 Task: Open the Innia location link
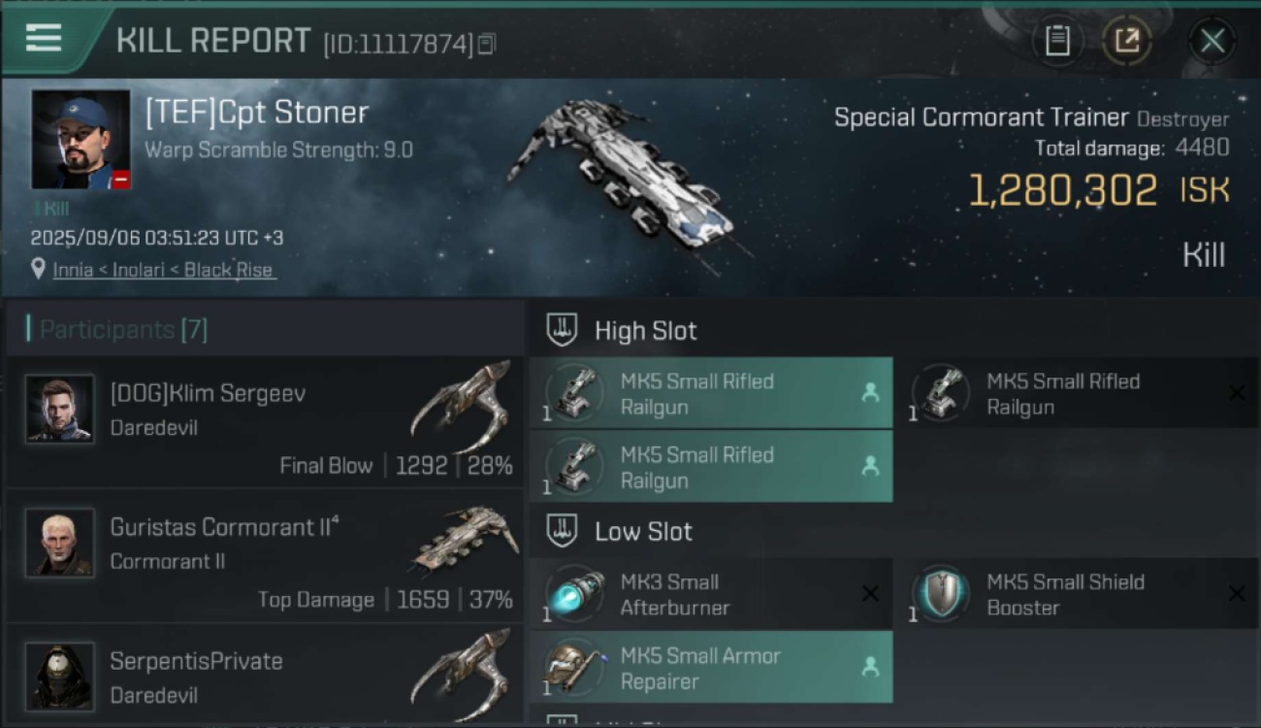[x=164, y=270]
